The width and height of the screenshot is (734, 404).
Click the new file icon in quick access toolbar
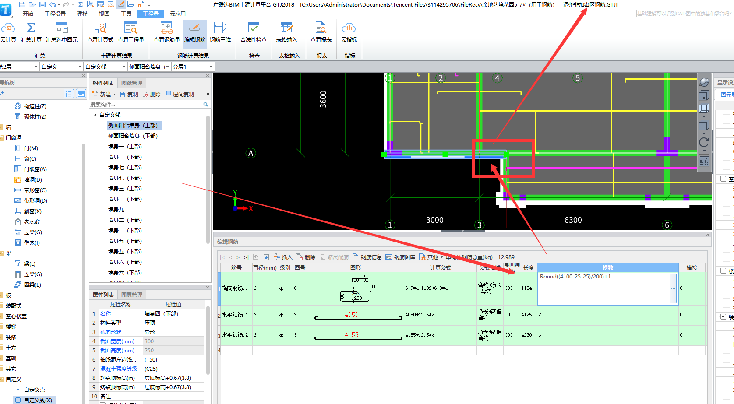click(22, 4)
